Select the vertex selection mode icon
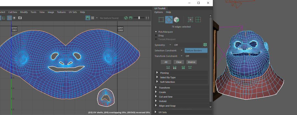Viewport: 297px width, 115px height. click(161, 20)
